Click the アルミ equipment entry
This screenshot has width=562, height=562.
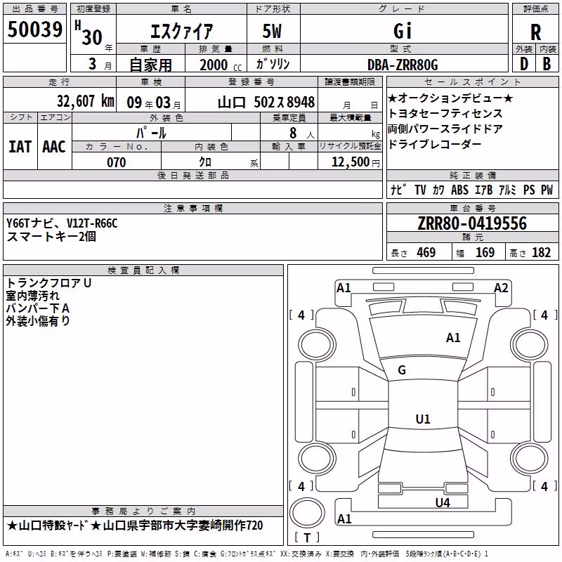pyautogui.click(x=507, y=190)
